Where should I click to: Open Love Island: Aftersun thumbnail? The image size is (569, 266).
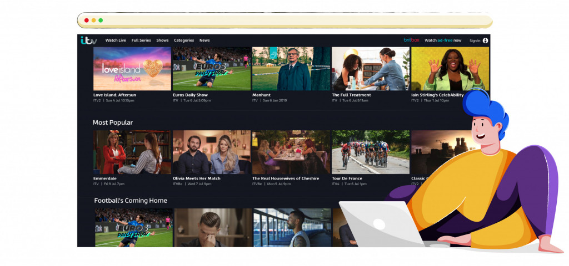click(x=132, y=68)
